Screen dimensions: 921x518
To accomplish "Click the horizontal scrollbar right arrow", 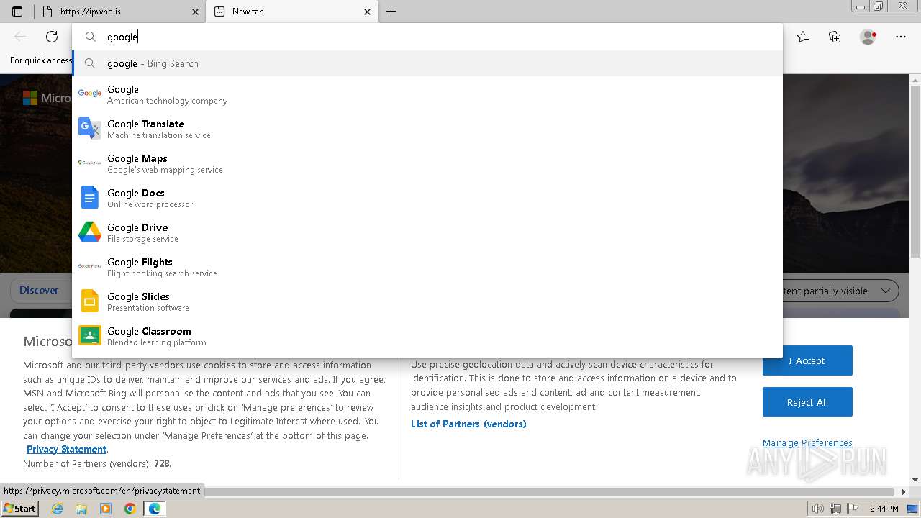I will [904, 492].
